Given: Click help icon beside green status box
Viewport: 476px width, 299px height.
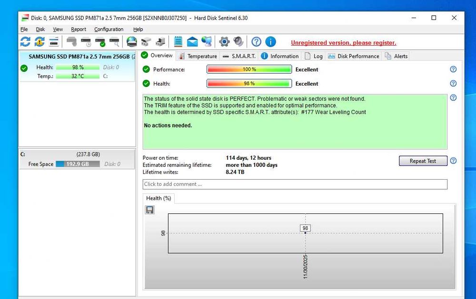Looking at the screenshot, I should tap(453, 97).
